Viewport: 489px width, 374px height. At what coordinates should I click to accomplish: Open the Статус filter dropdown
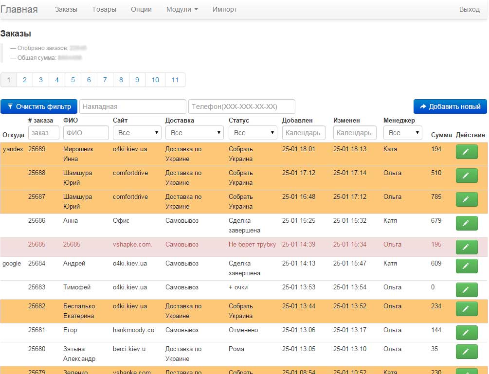[x=253, y=133]
